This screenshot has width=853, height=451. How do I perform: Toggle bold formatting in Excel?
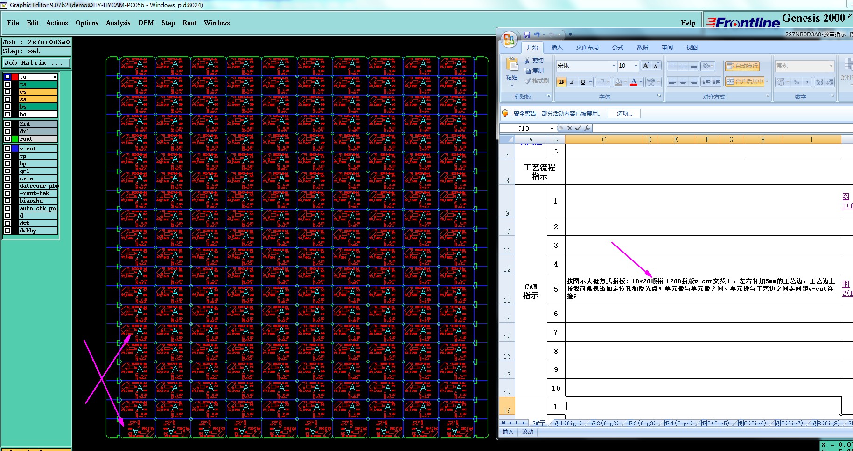[x=561, y=82]
